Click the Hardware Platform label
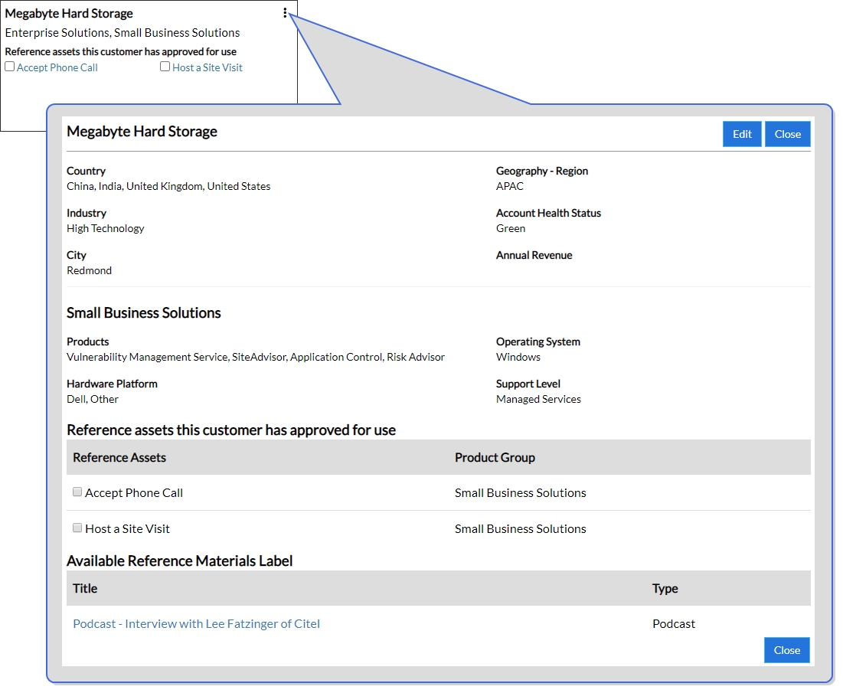The width and height of the screenshot is (843, 693). click(112, 384)
